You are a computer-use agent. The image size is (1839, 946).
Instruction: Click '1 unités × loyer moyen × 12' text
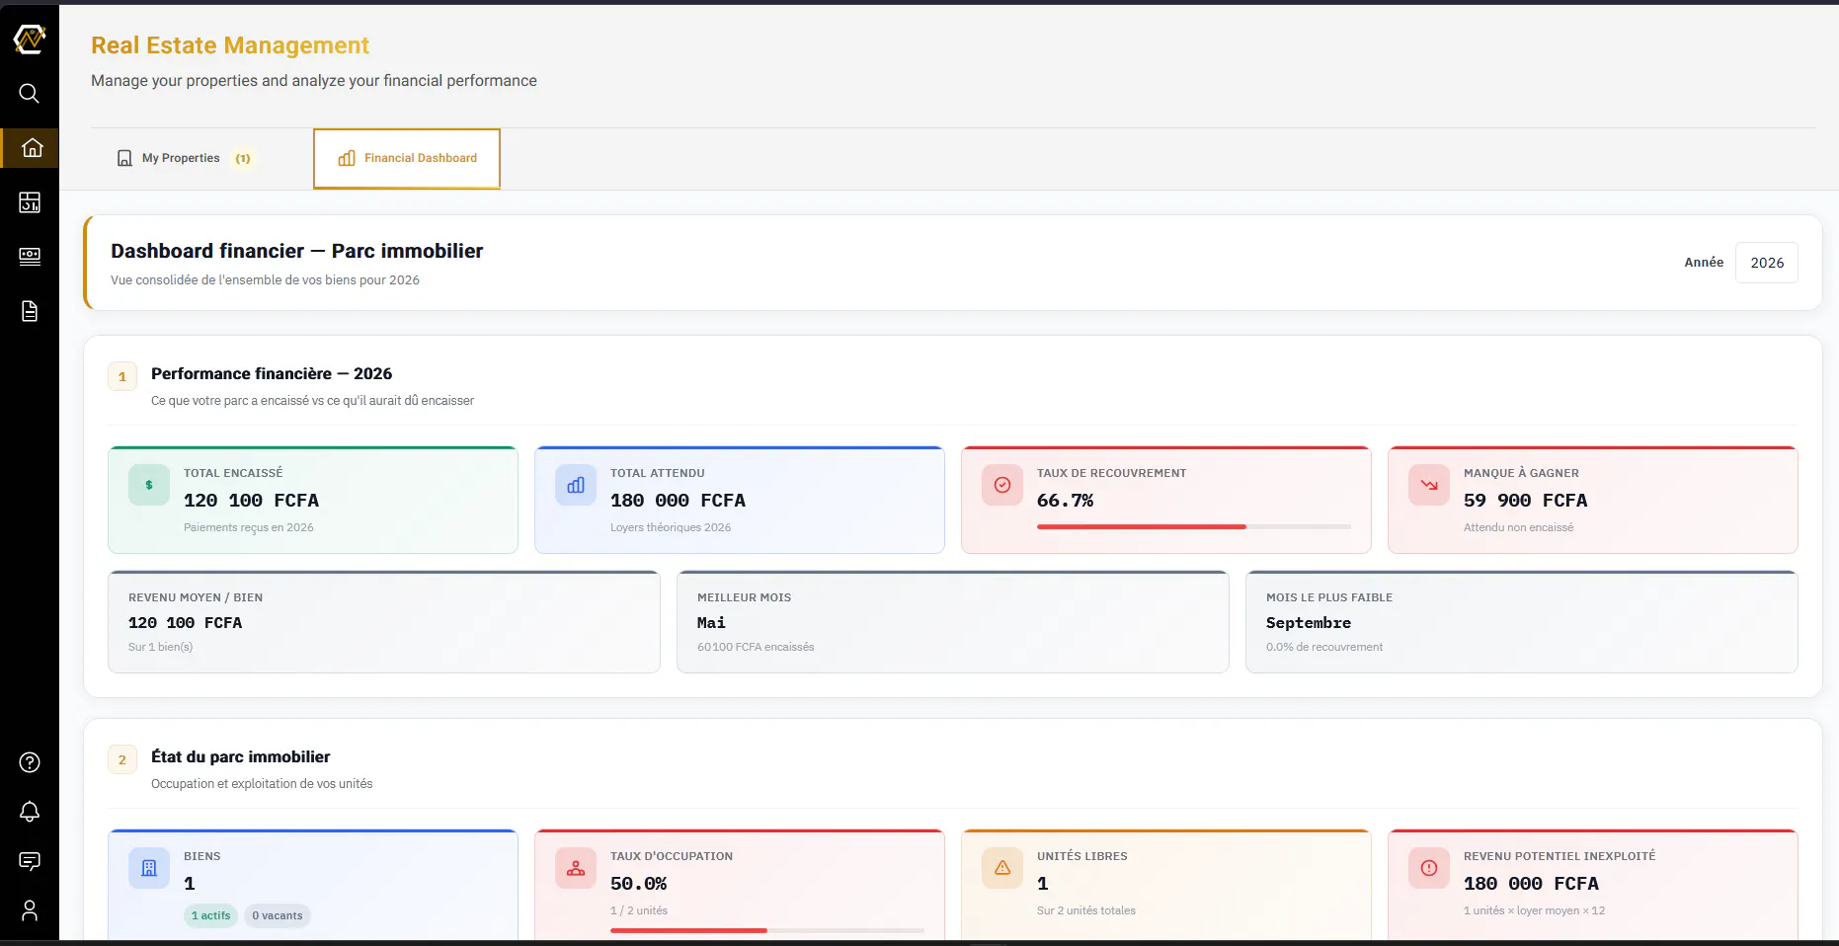pyautogui.click(x=1534, y=910)
